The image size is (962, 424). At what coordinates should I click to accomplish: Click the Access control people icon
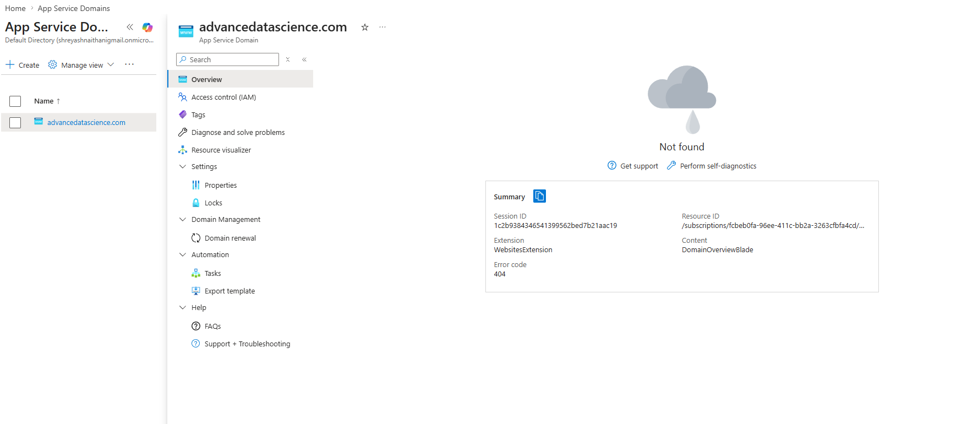[183, 97]
